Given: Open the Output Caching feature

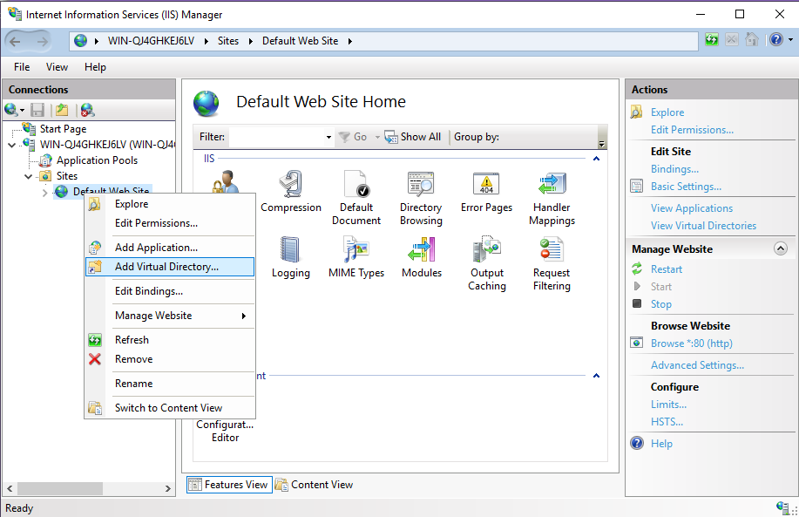Looking at the screenshot, I should tap(487, 263).
